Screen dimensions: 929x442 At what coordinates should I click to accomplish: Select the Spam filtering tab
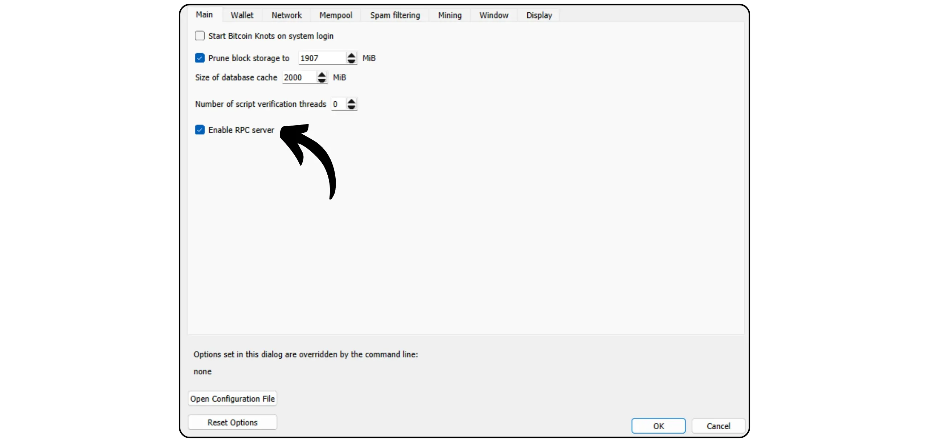(x=395, y=15)
